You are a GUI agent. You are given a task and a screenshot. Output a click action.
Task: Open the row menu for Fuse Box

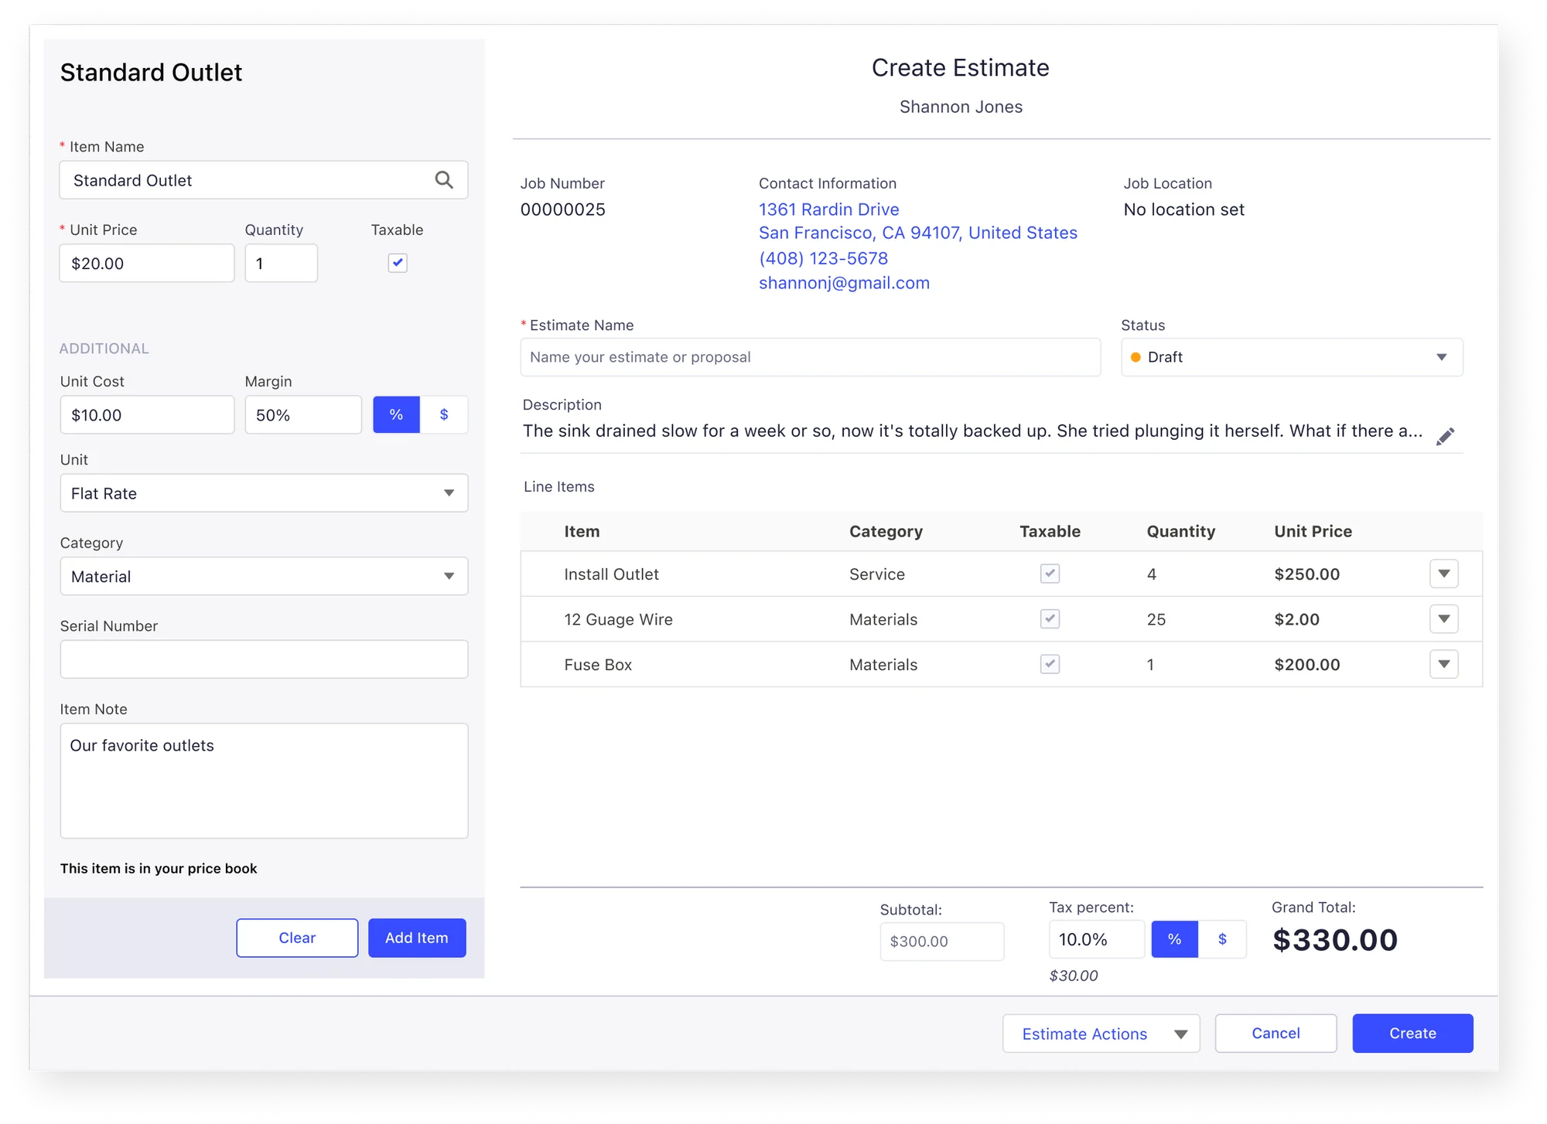[x=1443, y=664]
